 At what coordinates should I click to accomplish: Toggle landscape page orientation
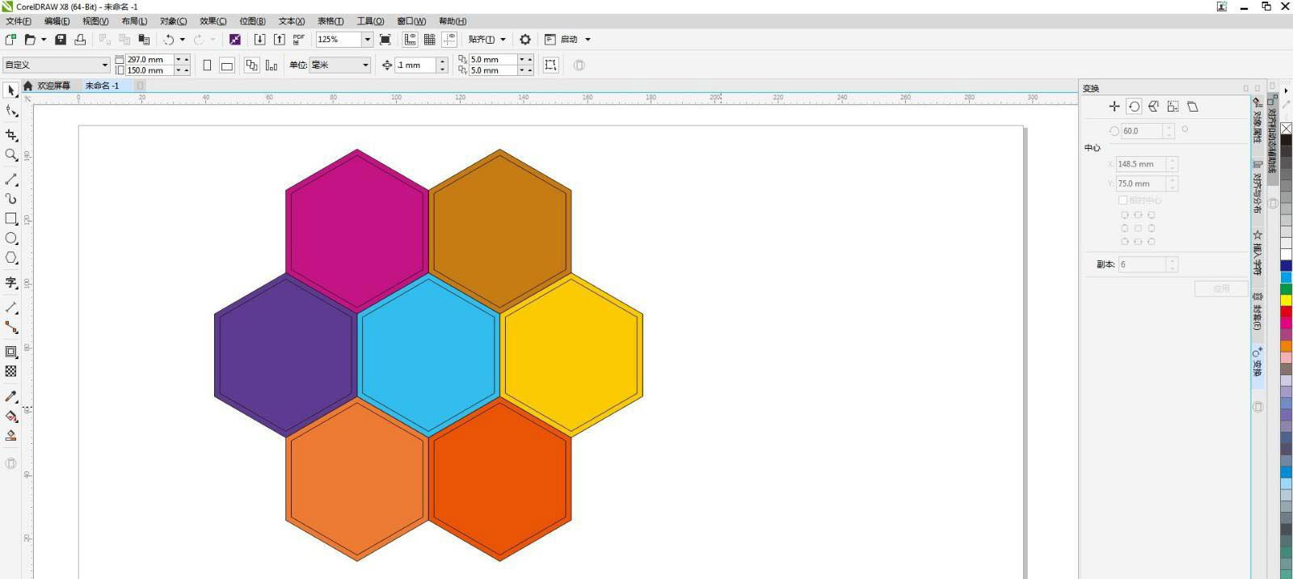227,66
